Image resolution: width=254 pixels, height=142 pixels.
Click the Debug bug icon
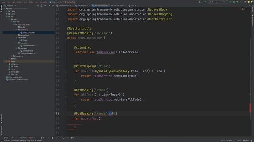[x=234, y=2]
